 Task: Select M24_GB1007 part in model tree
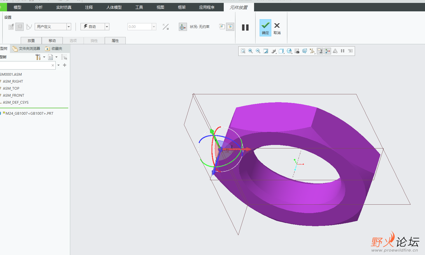click(29, 114)
